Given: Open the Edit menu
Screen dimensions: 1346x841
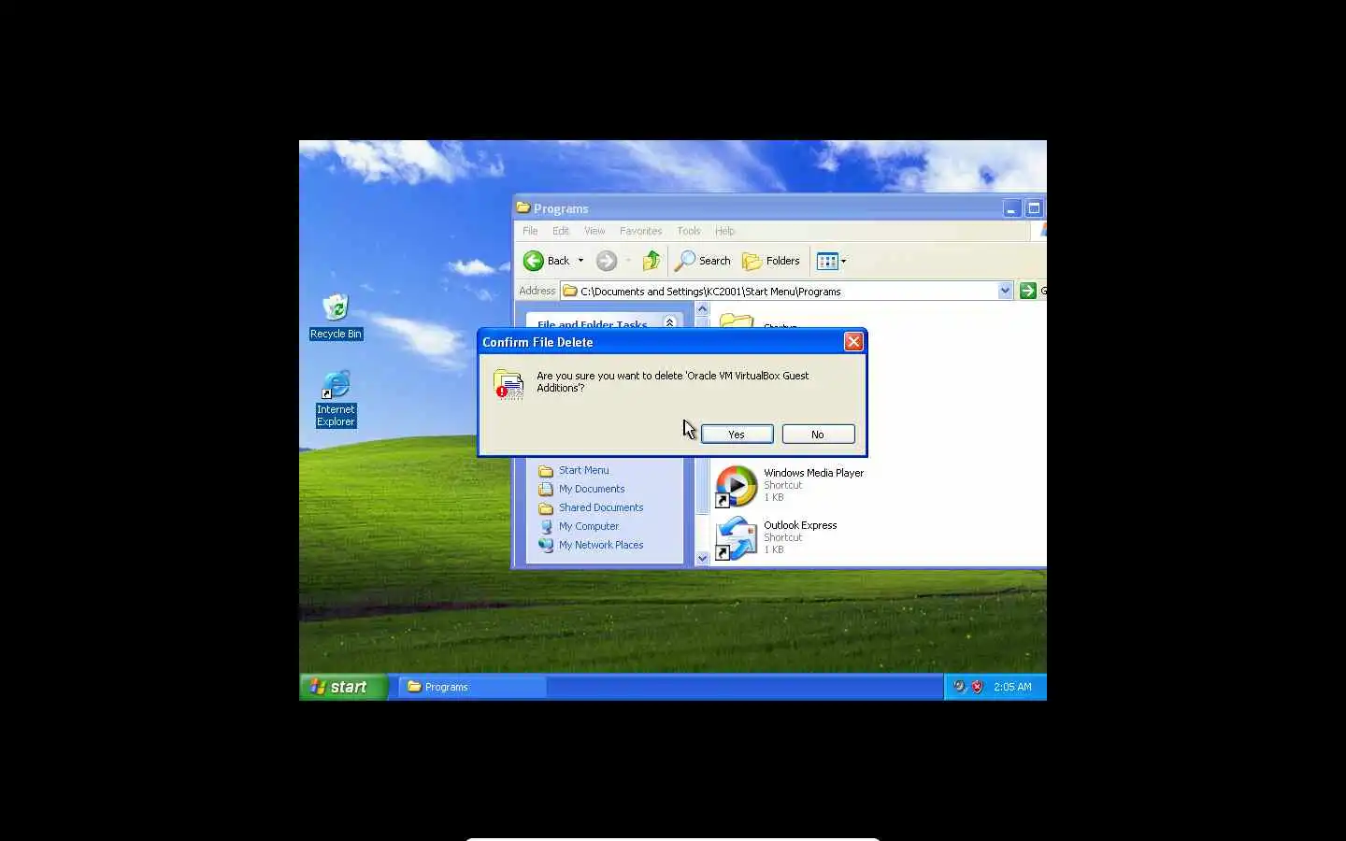Looking at the screenshot, I should tap(561, 231).
